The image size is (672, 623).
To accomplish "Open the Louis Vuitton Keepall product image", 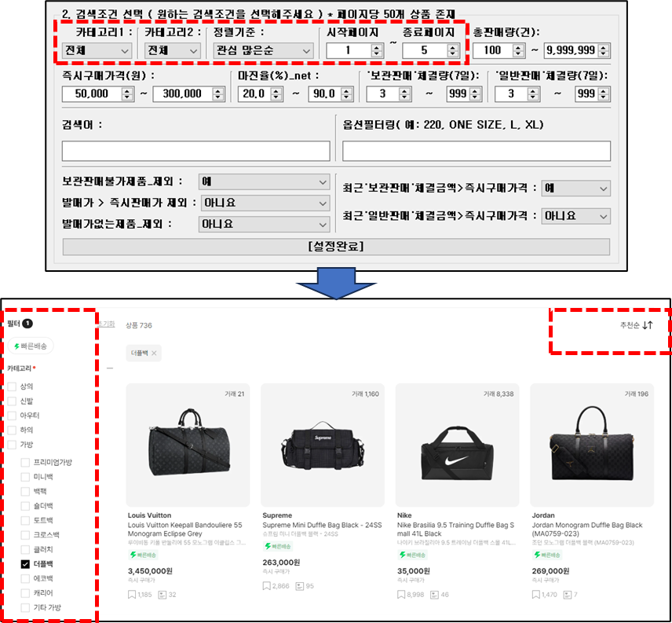I will 188,445.
